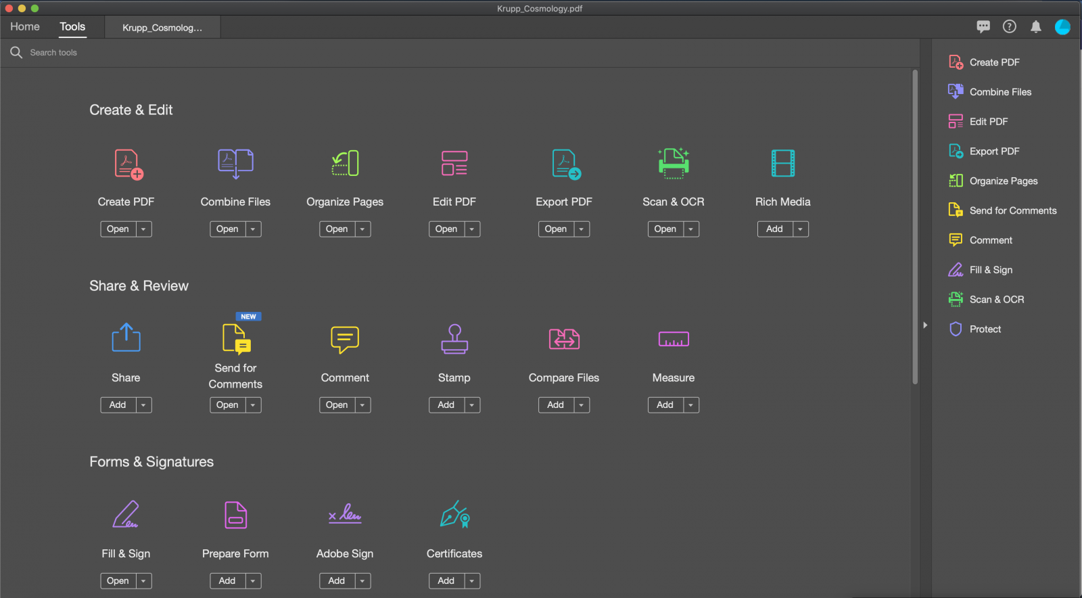Click Open button under Send for Comments
1082x598 pixels.
[x=227, y=405]
